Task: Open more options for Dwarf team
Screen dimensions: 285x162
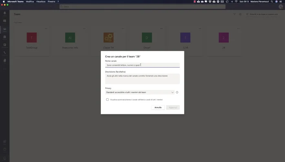Action: click(x=161, y=29)
